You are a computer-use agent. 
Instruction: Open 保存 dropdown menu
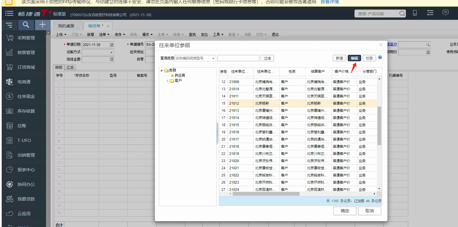click(x=120, y=34)
